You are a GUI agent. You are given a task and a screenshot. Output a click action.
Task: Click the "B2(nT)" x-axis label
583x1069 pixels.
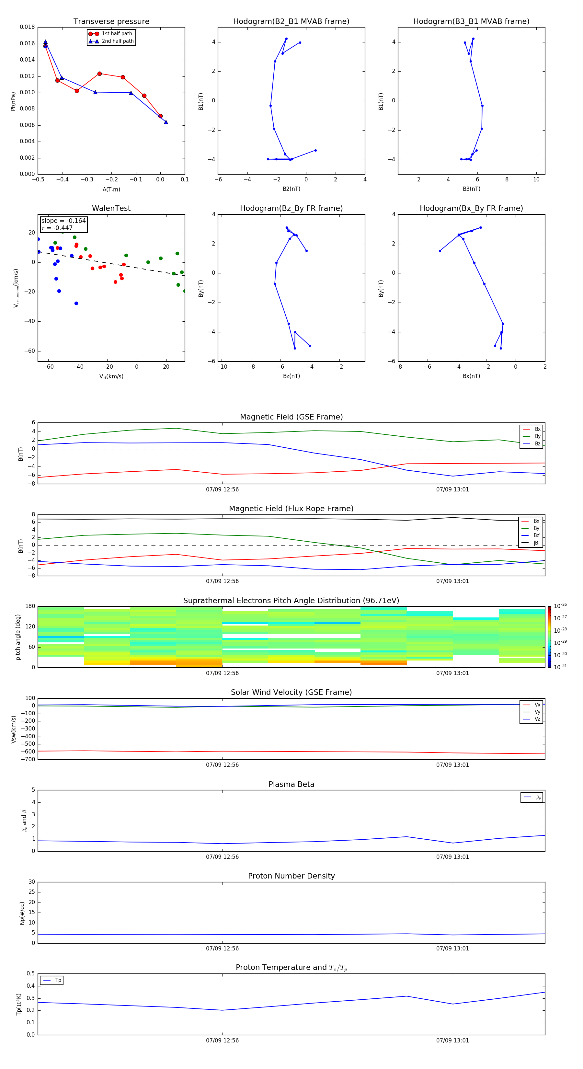click(291, 189)
